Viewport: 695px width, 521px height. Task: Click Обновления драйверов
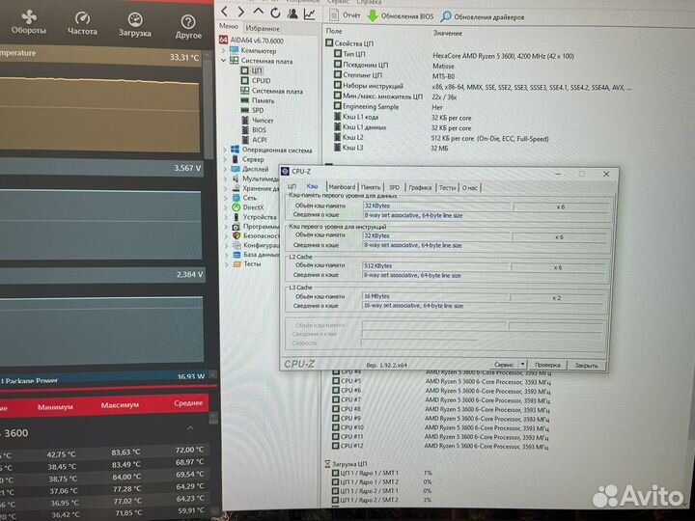(x=483, y=16)
